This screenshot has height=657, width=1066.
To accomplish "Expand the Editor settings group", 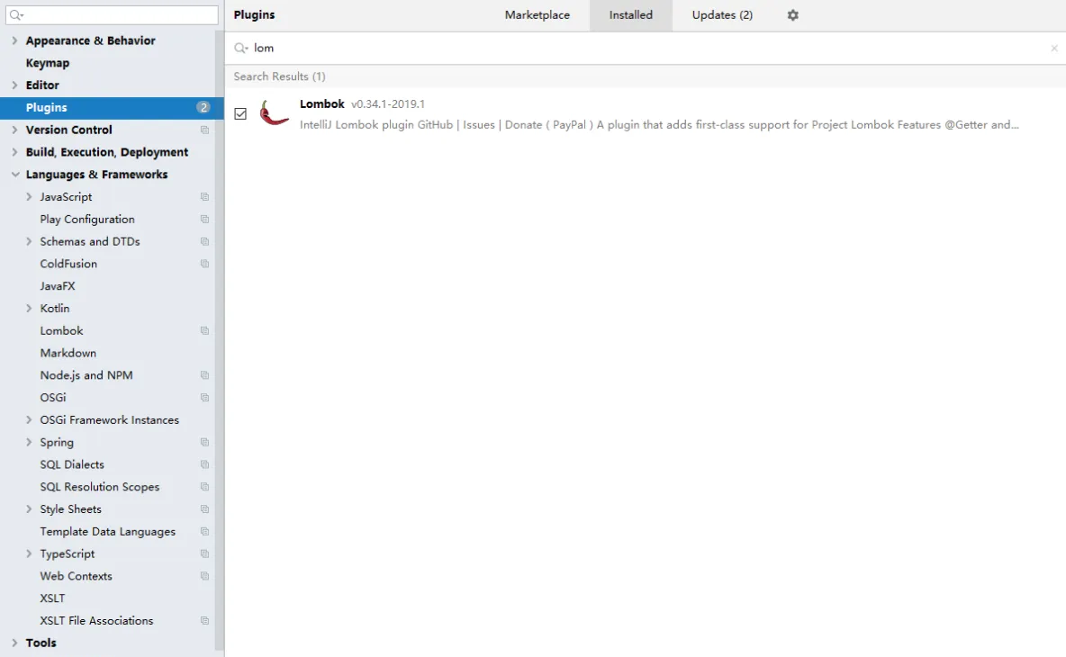I will click(14, 85).
